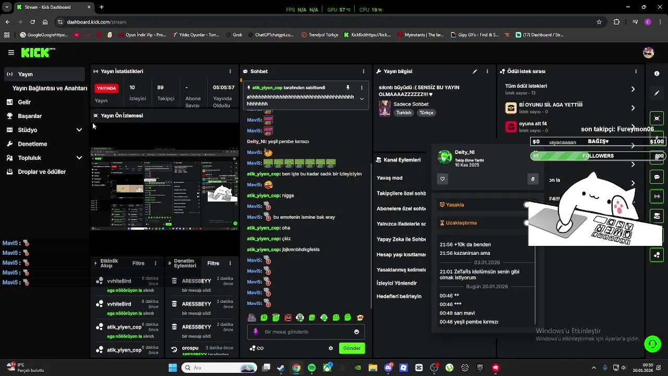Open Yayın Bağlantısı ve Anahtarı

tap(50, 88)
